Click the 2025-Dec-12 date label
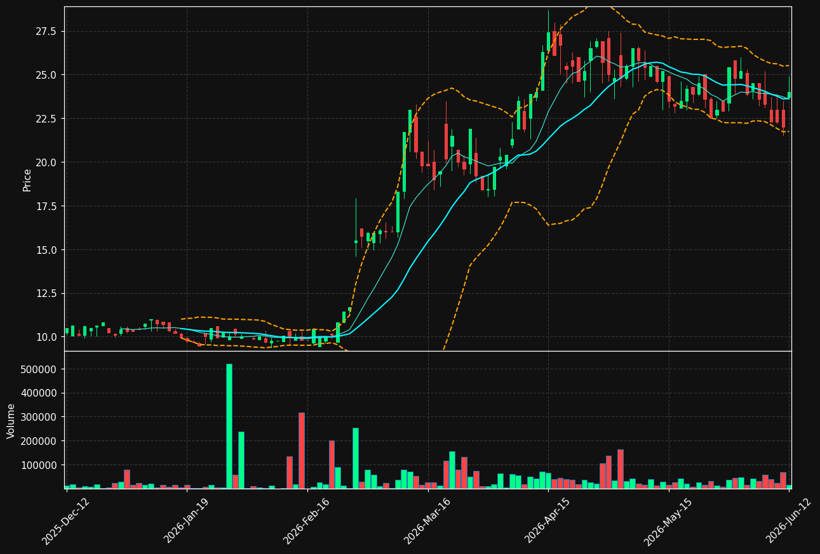This screenshot has height=554, width=820. pyautogui.click(x=65, y=520)
